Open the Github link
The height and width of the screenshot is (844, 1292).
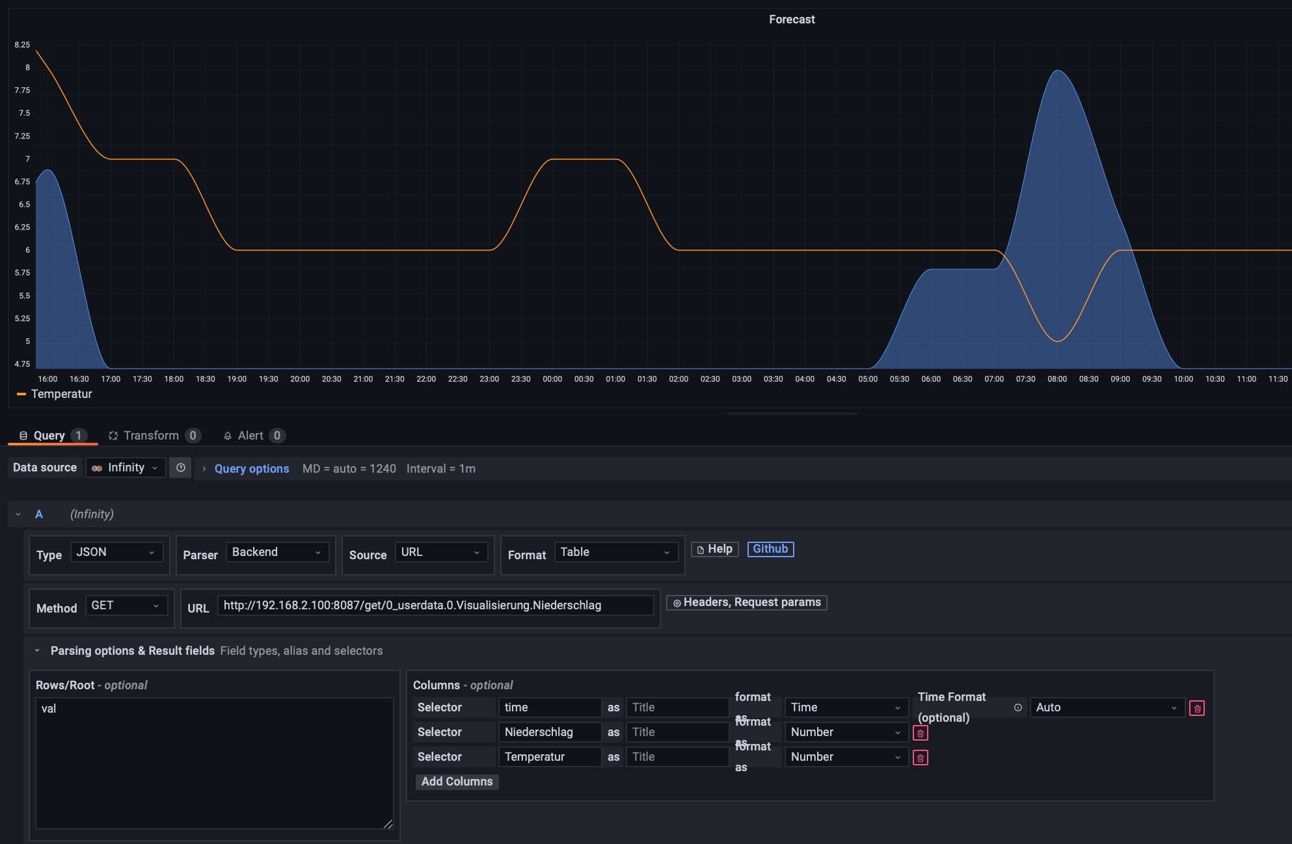[770, 549]
